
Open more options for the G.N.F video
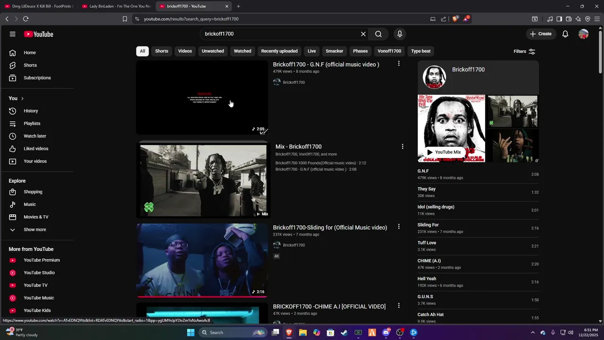coord(399,63)
